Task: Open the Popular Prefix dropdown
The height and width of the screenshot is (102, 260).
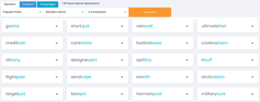Action: (22, 12)
